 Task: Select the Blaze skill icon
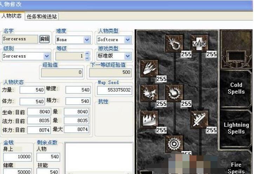(149, 93)
